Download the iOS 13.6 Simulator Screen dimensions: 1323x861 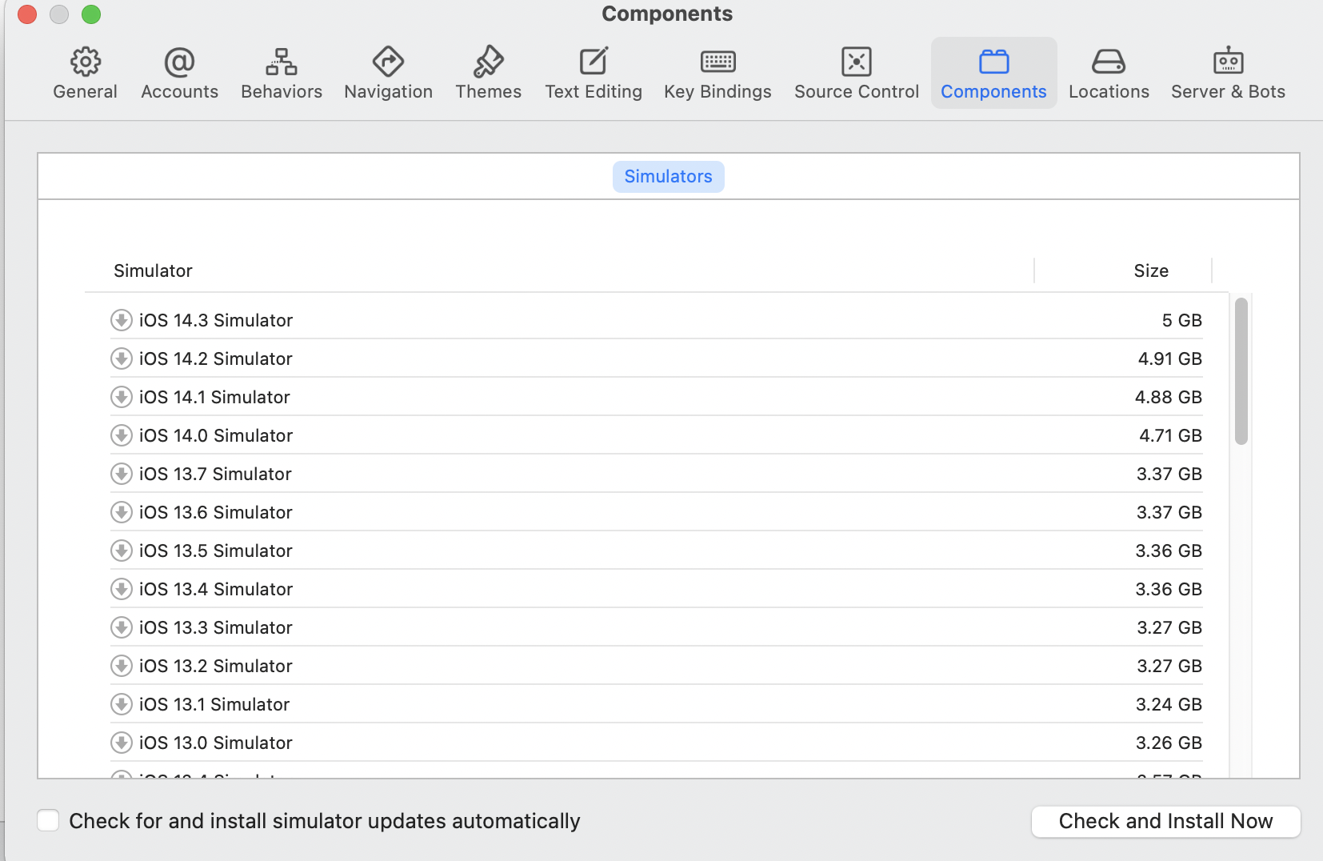pyautogui.click(x=121, y=512)
